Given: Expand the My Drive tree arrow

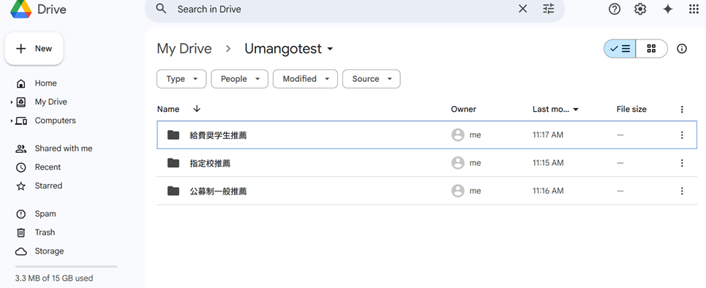Looking at the screenshot, I should 11,102.
